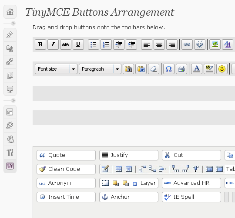Select the Omega special character icon
The height and width of the screenshot is (218, 235).
tap(169, 69)
